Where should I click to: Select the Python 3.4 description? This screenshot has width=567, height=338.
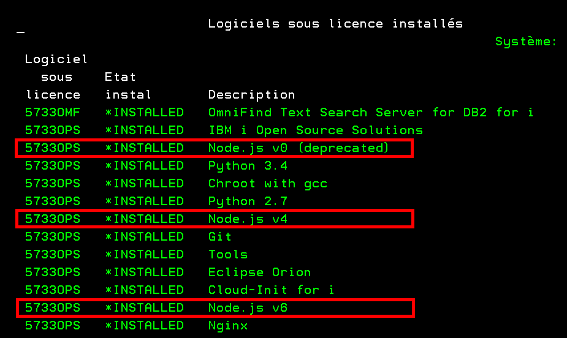point(248,166)
